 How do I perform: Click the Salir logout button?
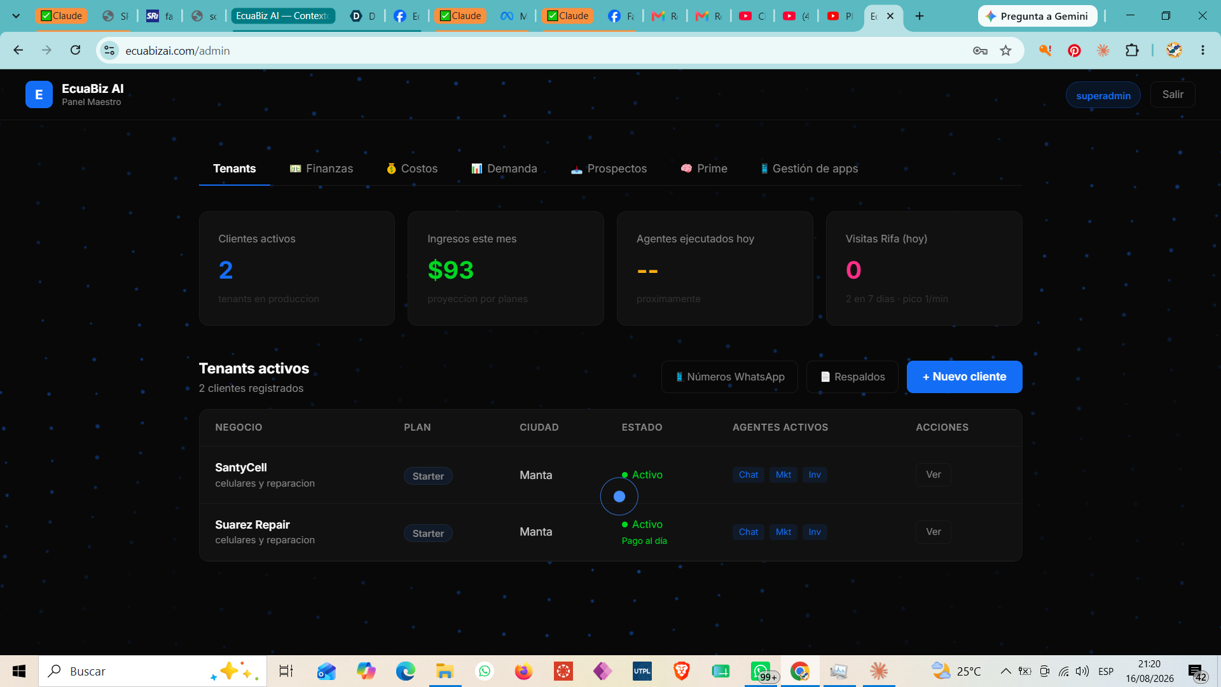click(x=1173, y=94)
